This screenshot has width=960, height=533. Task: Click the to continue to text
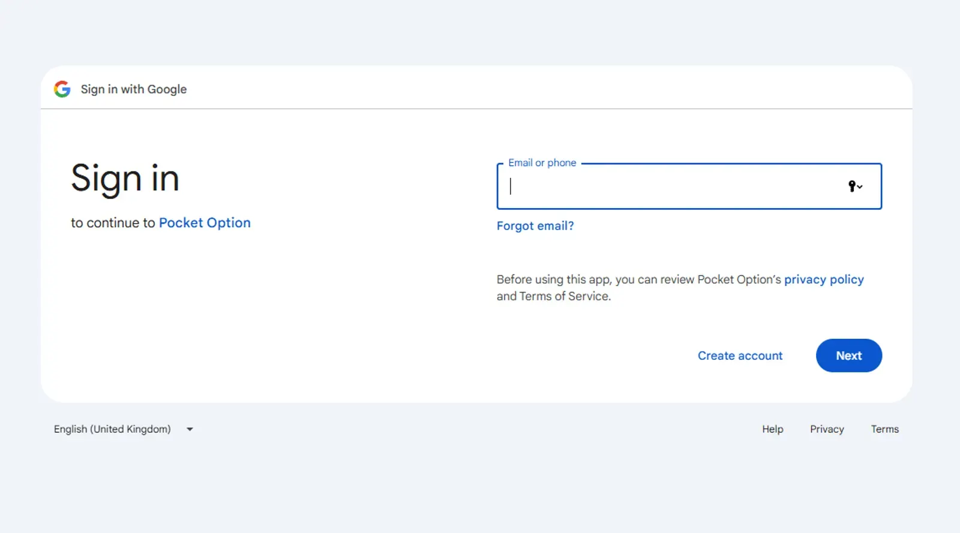[113, 223]
